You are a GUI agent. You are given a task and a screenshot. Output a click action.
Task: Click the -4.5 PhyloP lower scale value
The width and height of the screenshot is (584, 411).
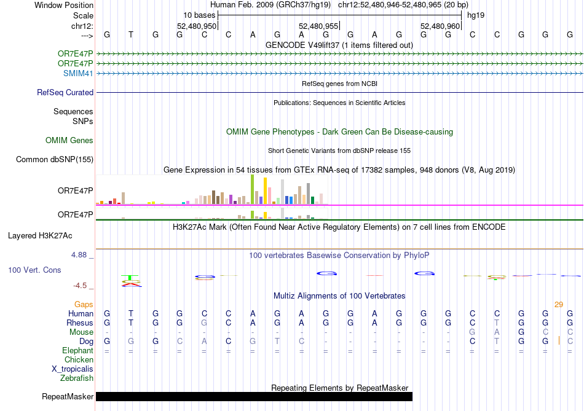click(80, 286)
